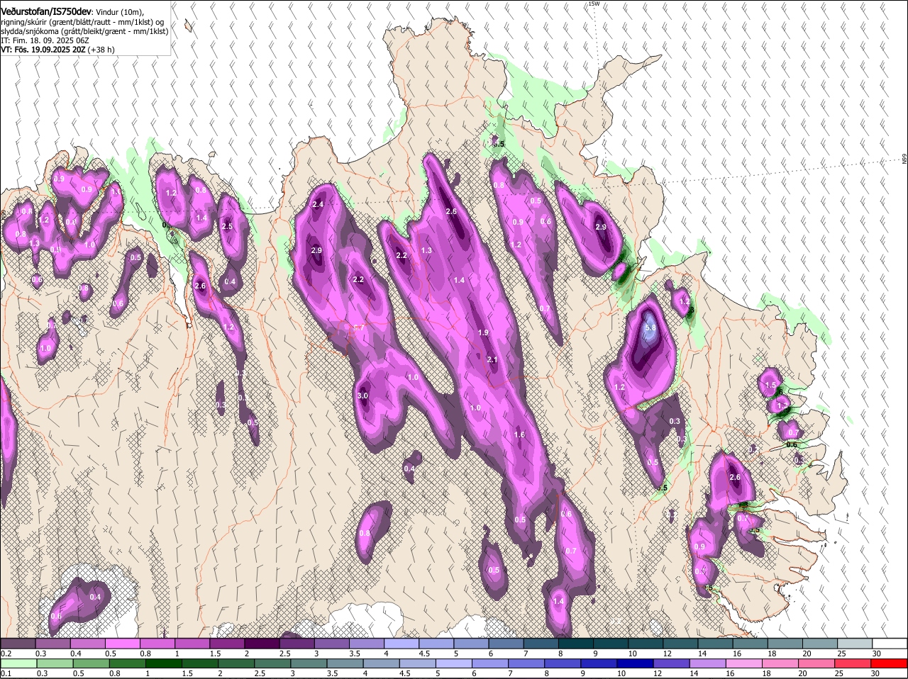908x679 pixels.
Task: Select the upper legend swatch between 4 and 4.5
Action: coord(402,643)
